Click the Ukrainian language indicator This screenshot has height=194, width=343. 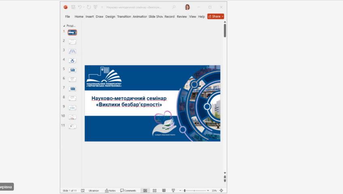tap(93, 191)
